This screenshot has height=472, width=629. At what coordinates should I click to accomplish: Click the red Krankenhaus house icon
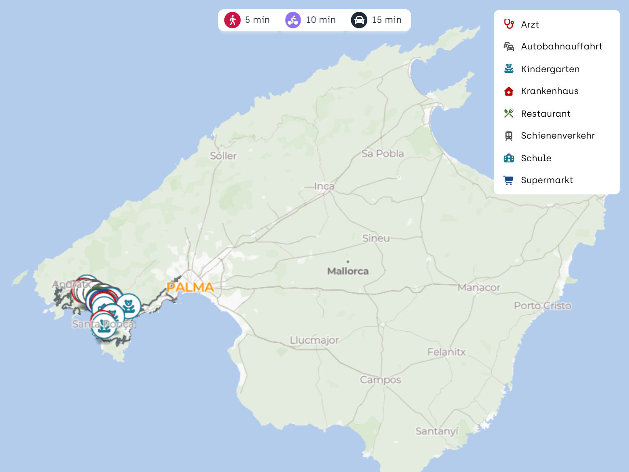click(x=509, y=91)
